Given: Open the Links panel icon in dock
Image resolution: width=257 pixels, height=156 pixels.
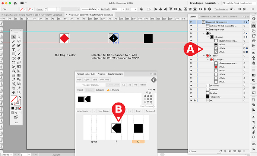Looking at the screenshot, I should coord(254,144).
